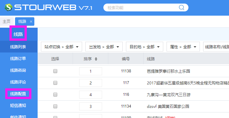Viewport: 229px width, 118px height.
Task: Click route number 11138
Action: (126, 71)
